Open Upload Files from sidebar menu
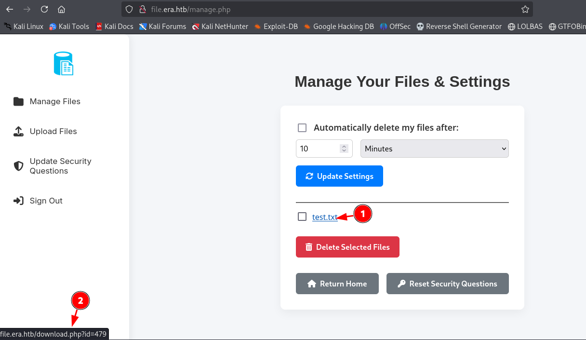 click(53, 131)
